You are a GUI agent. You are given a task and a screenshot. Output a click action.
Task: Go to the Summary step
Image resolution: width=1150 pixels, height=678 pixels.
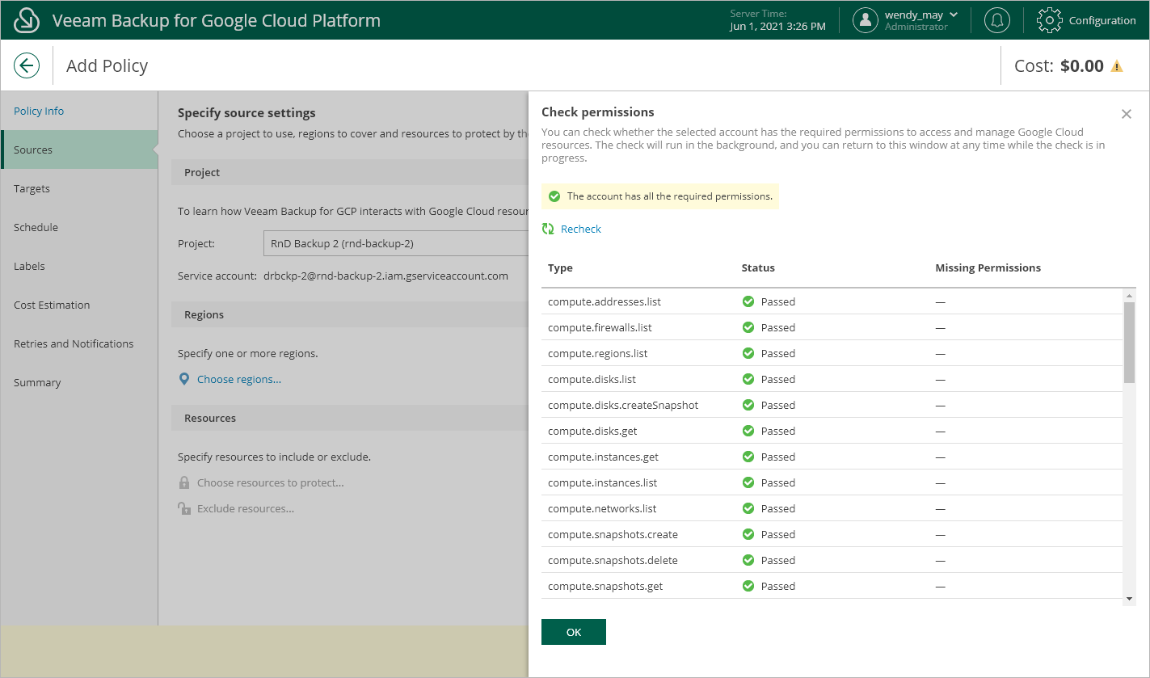[37, 382]
